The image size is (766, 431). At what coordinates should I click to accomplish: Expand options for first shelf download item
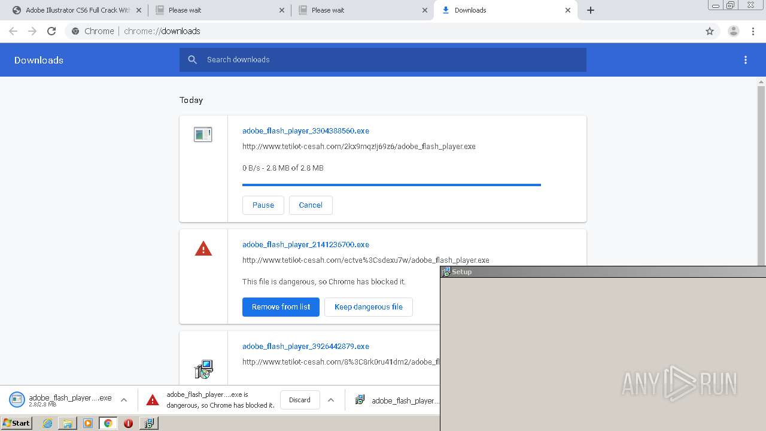tap(124, 400)
